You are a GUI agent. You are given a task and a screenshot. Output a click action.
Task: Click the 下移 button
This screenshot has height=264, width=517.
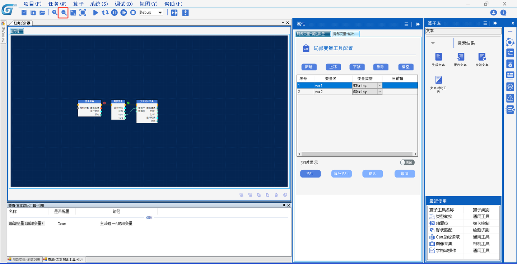[x=357, y=67]
